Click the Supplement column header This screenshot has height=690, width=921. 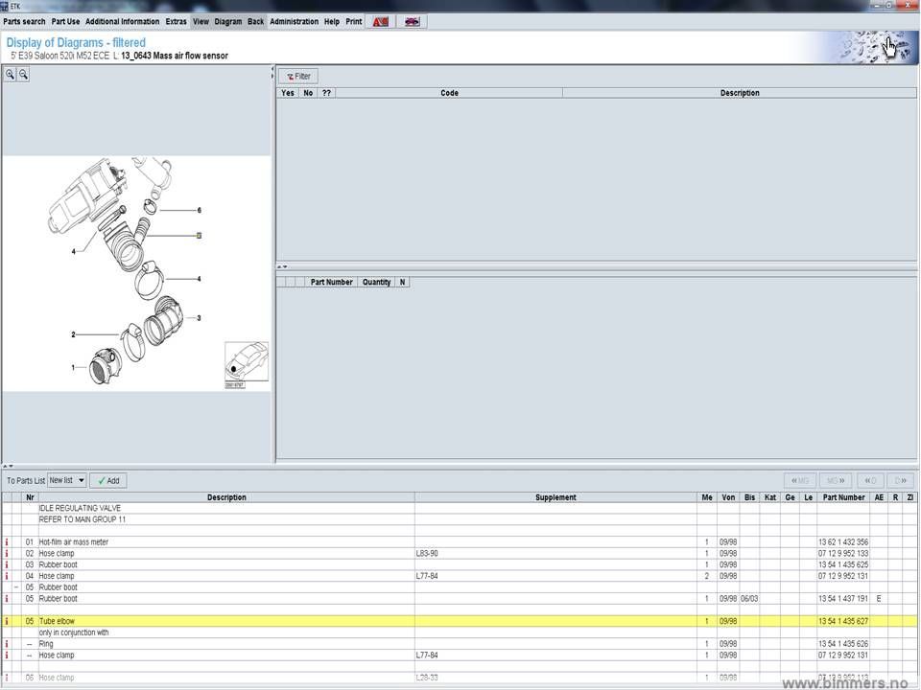click(555, 497)
